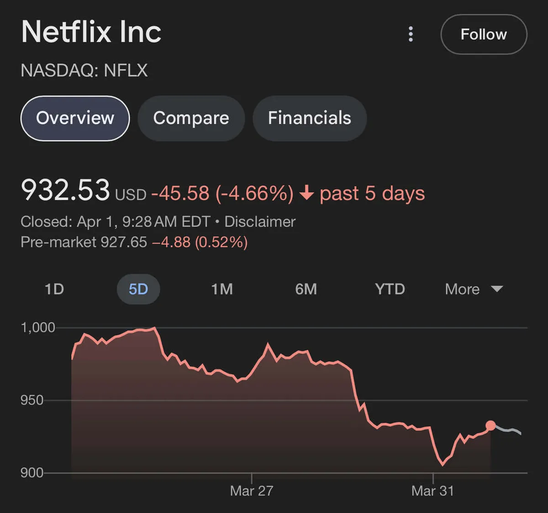Viewport: 548px width, 513px height.
Task: Select the YTD time range
Action: (x=390, y=289)
